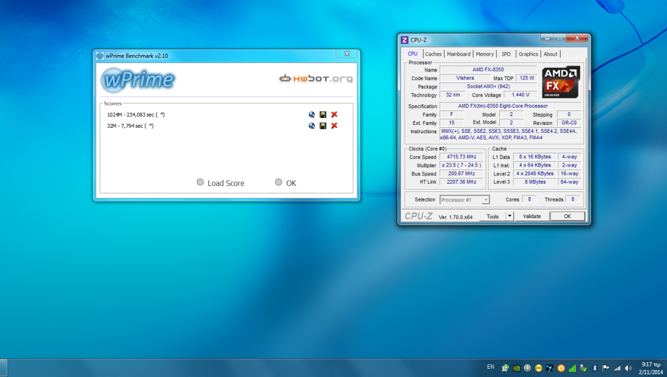Open the SPD tab in CPU-Z
Image resolution: width=667 pixels, height=377 pixels.
[506, 54]
